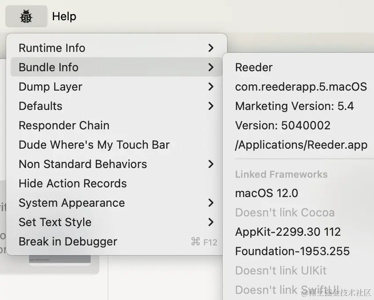The image size is (374, 300).
Task: Expand the Runtime Info submenu arrow
Action: click(211, 48)
